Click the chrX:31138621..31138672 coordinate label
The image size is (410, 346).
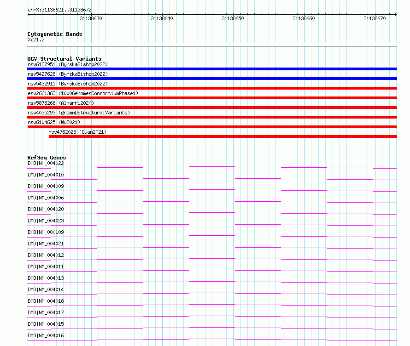pos(59,10)
